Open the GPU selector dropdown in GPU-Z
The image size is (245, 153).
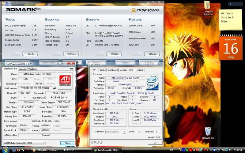tap(24, 143)
